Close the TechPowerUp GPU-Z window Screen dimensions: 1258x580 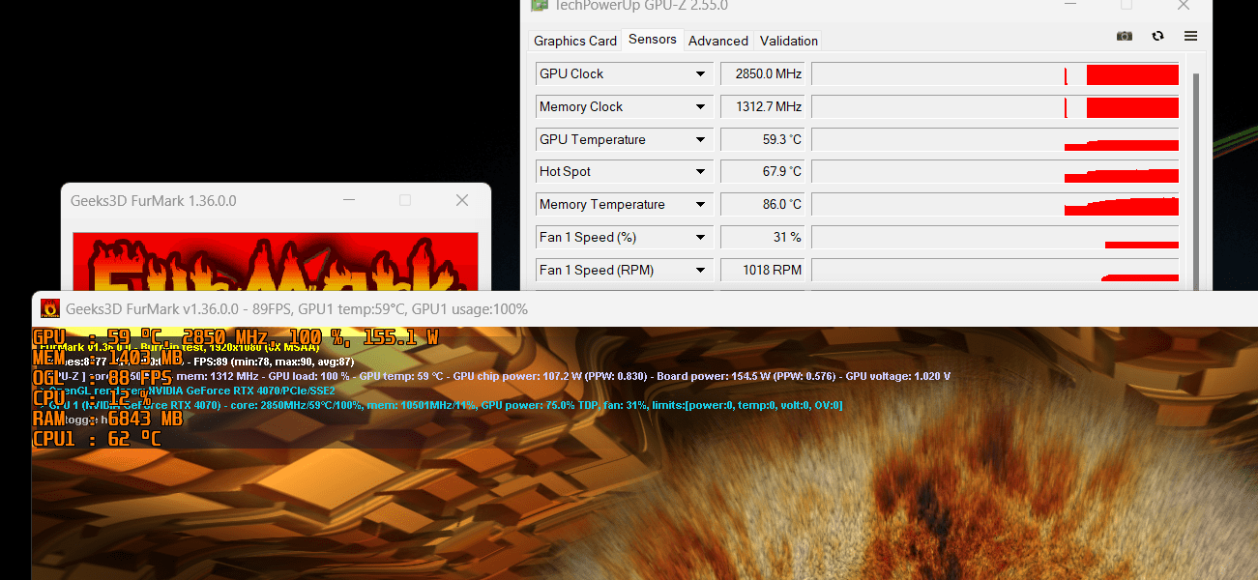1183,6
